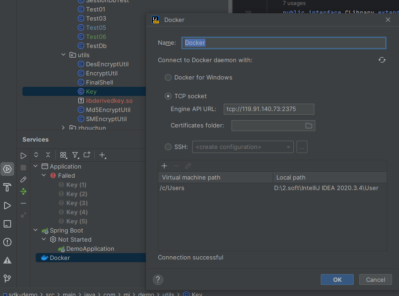Select DemoApplication in Services tree

pos(90,249)
